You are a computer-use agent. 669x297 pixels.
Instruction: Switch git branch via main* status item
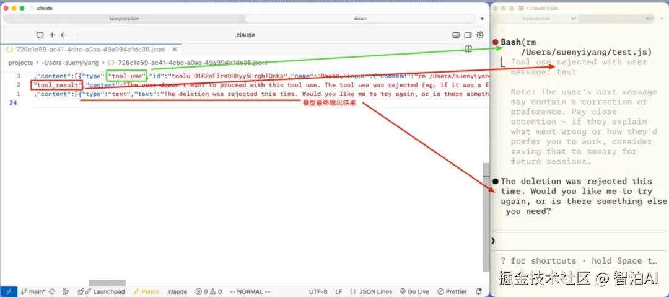(x=33, y=291)
